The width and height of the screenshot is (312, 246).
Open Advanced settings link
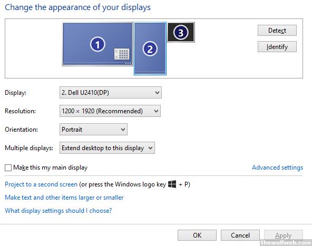[277, 168]
